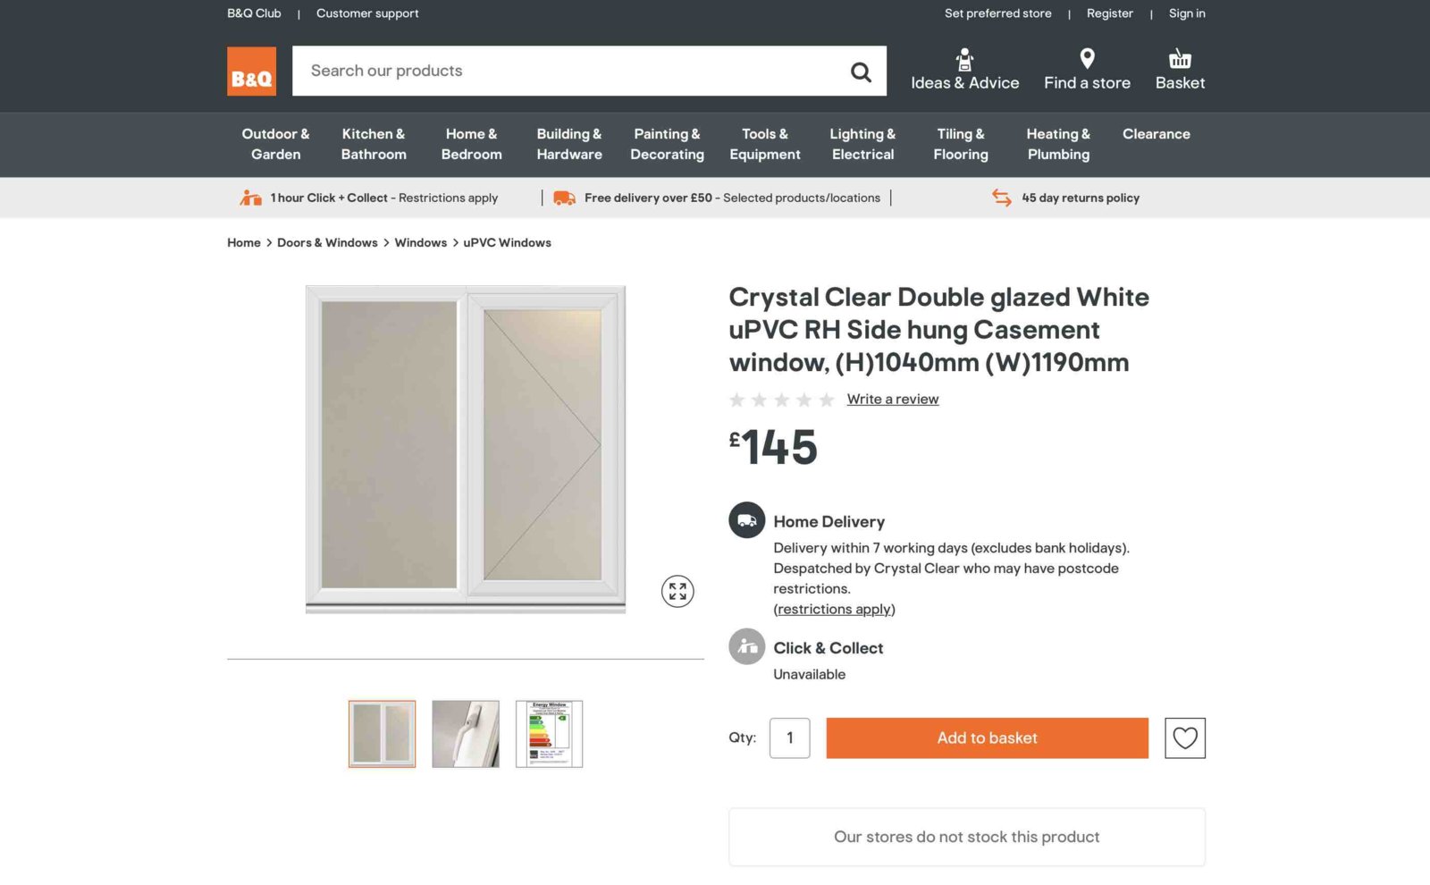Screen dimensions: 1430x885
Task: Click the B&Q logo
Action: click(251, 72)
